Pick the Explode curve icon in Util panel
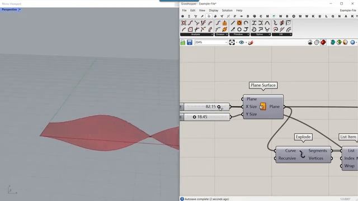 pyautogui.click(x=275, y=23)
